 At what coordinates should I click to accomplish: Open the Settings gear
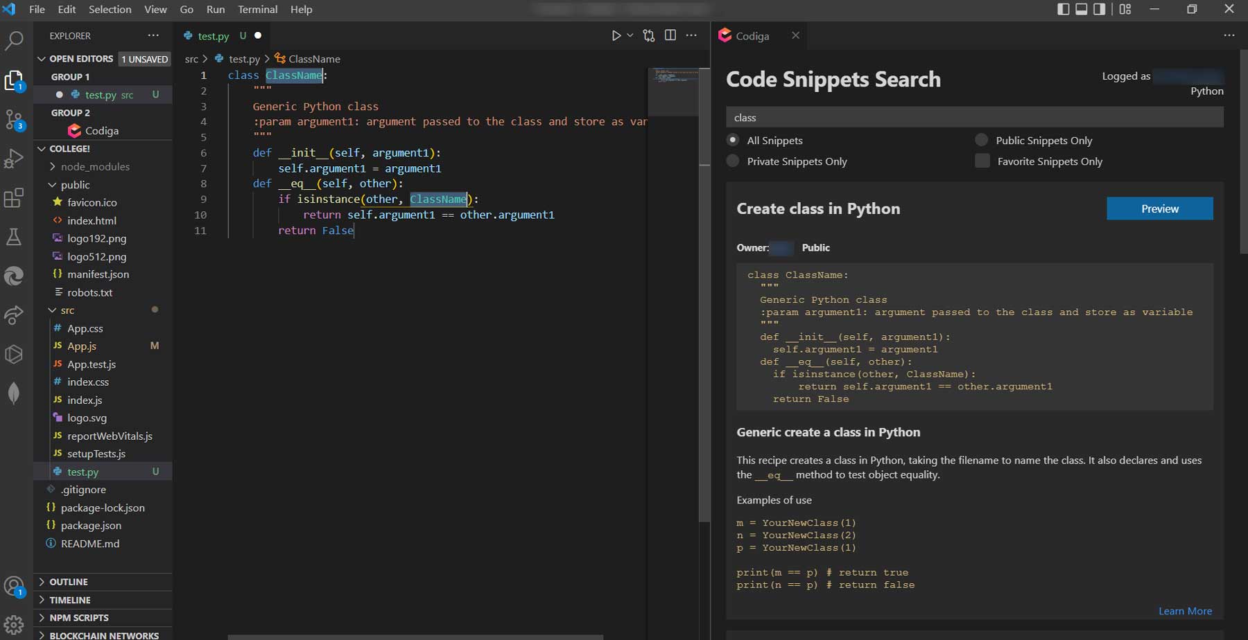[14, 623]
